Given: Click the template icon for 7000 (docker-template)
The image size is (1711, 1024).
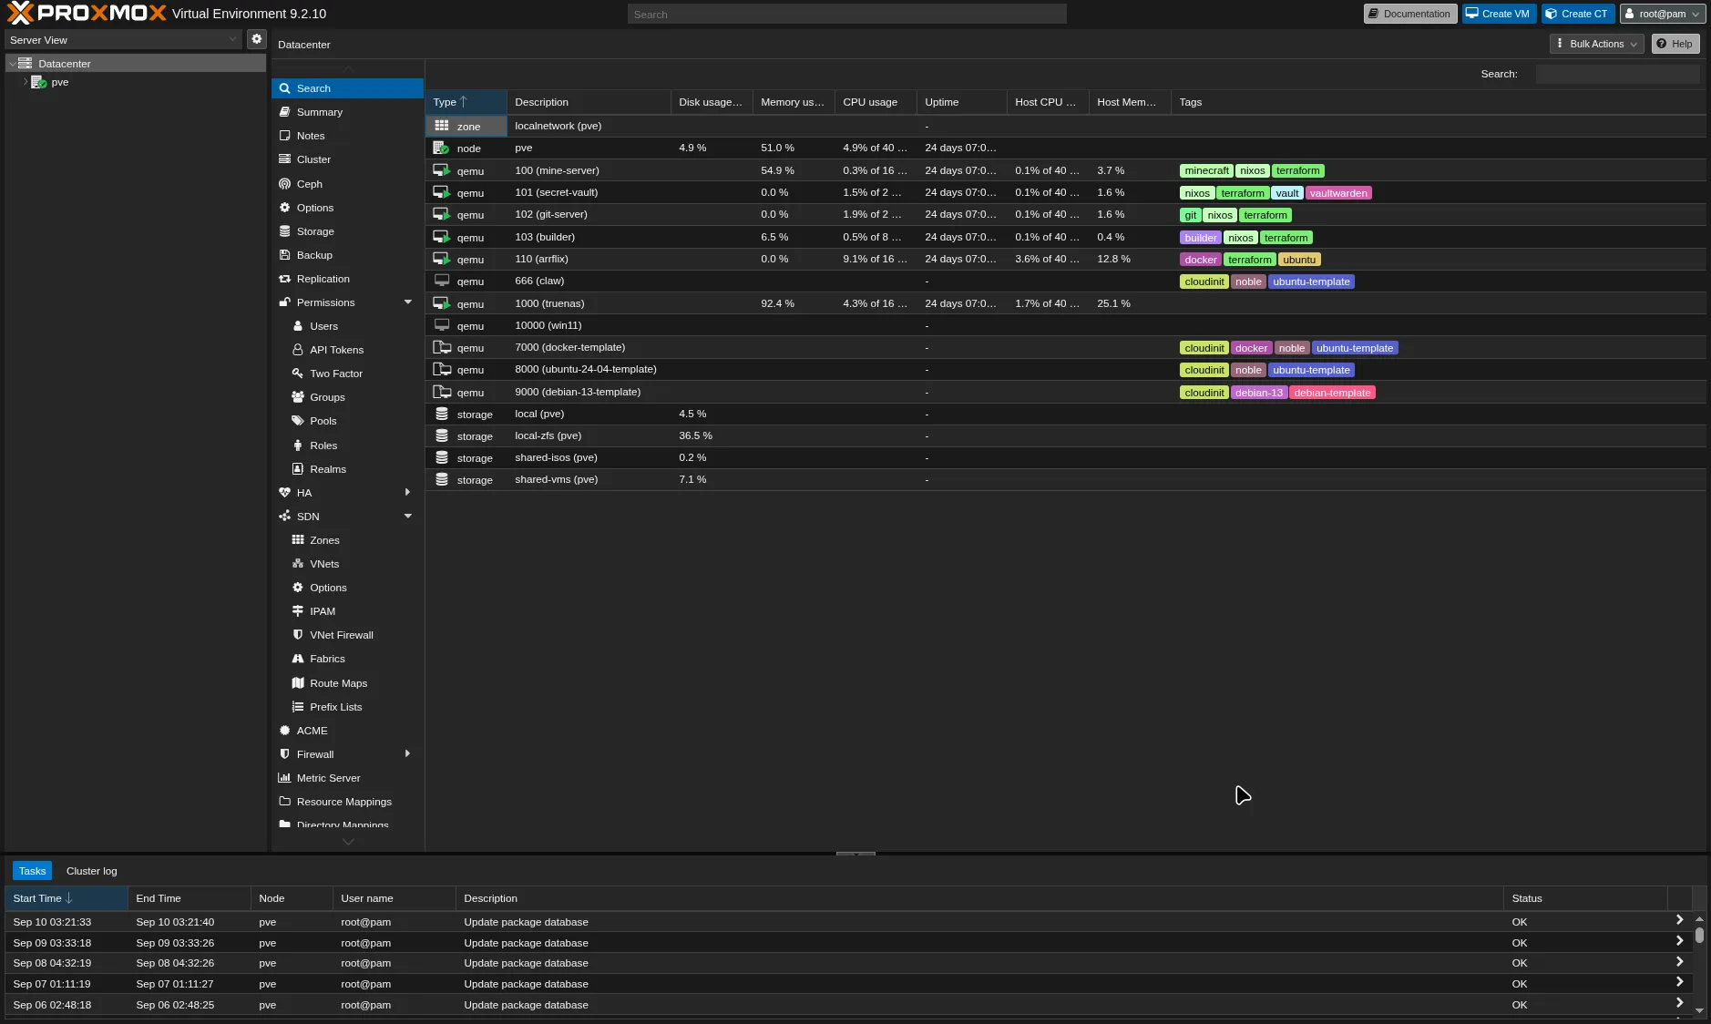Looking at the screenshot, I should point(442,347).
